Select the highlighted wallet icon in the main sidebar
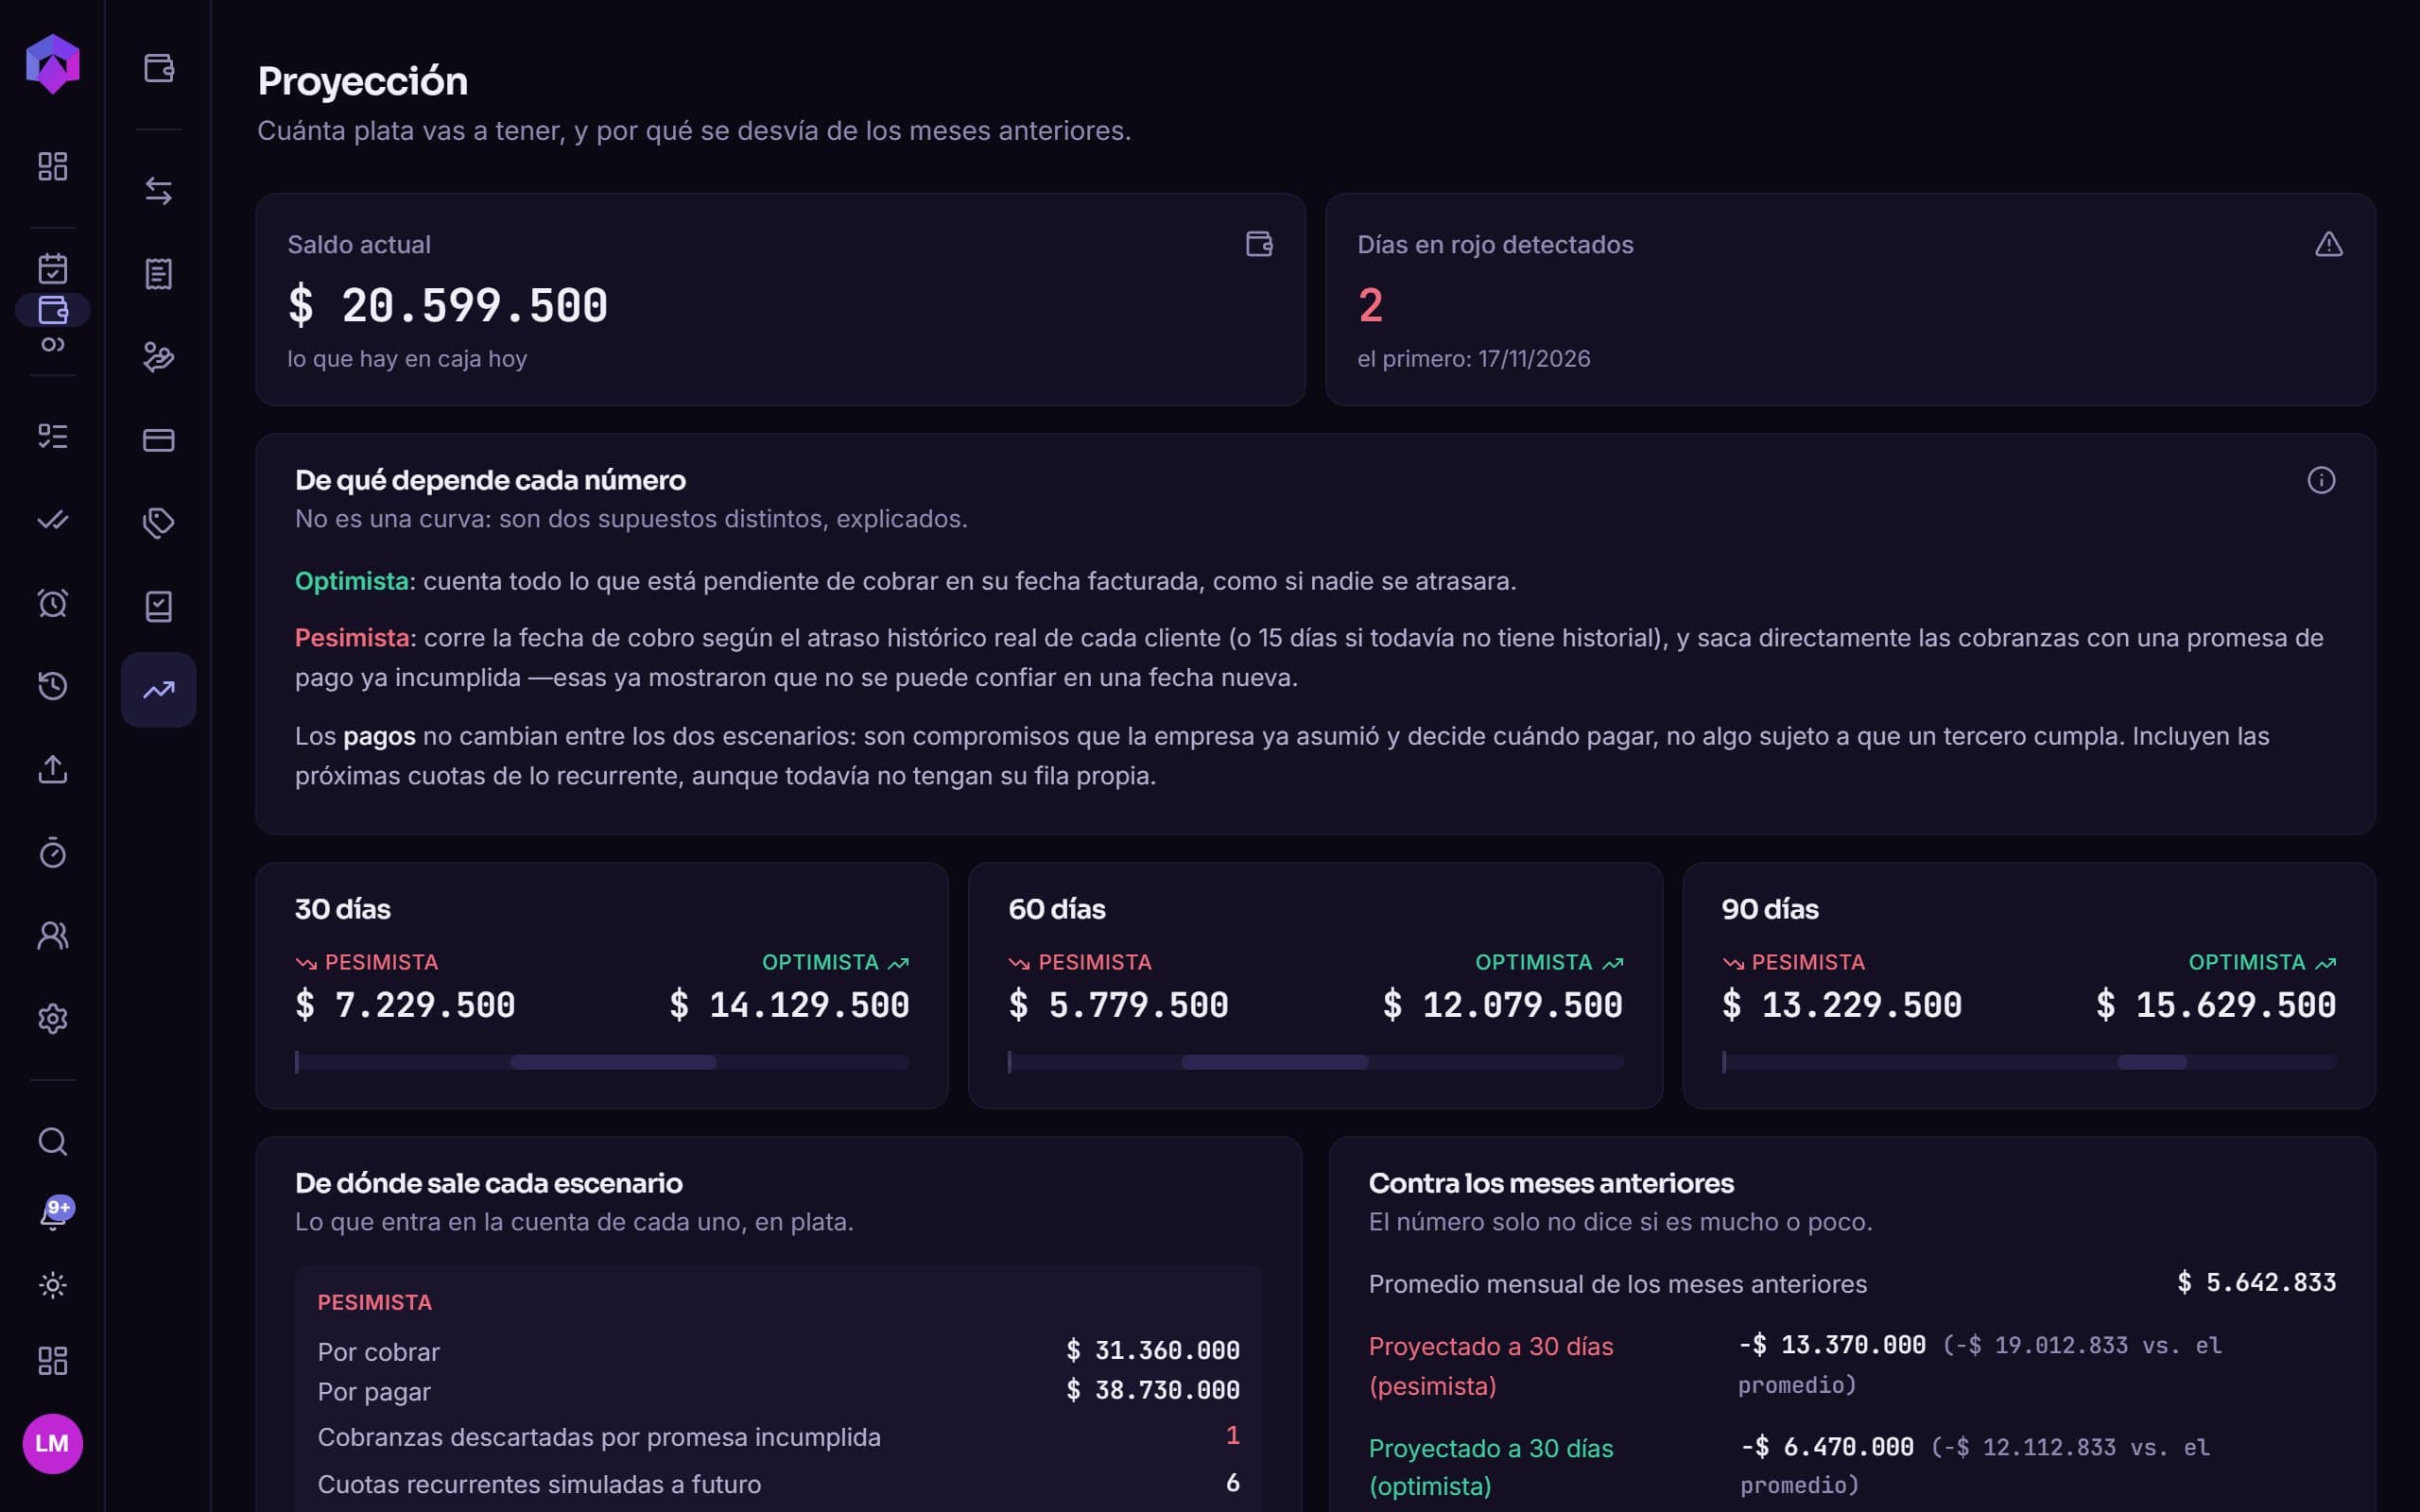 pos(52,310)
